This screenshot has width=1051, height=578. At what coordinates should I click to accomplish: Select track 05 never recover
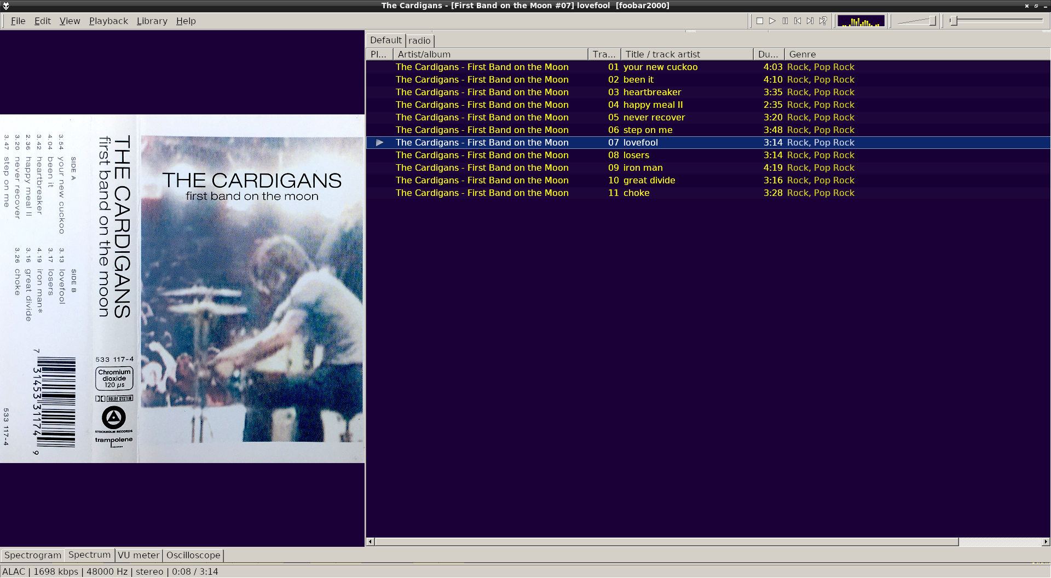708,117
